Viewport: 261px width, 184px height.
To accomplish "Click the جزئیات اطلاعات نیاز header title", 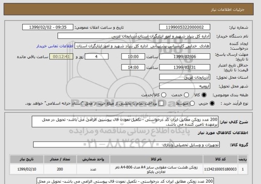I will (227, 9).
